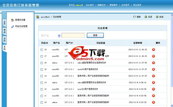Click the 记录时间 column header

[x=138, y=43]
